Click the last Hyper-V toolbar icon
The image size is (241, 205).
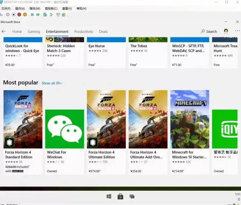coord(64,15)
